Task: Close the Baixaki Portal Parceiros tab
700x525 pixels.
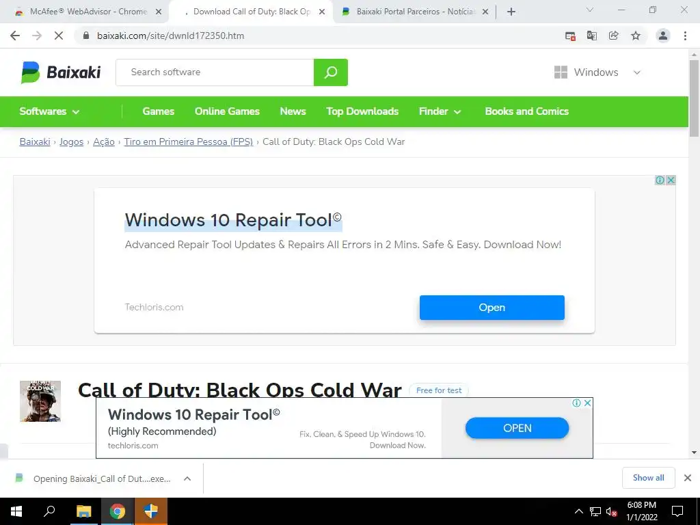Action: point(485,12)
